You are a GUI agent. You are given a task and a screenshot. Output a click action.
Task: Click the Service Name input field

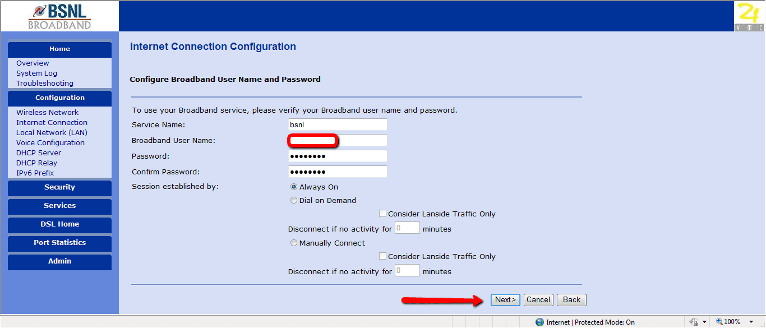338,124
